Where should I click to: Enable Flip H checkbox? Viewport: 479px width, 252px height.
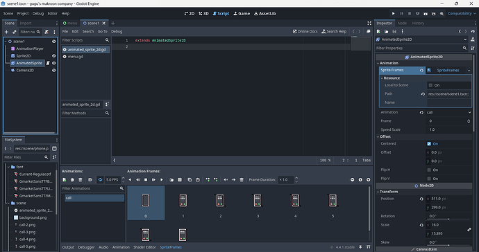pyautogui.click(x=429, y=170)
